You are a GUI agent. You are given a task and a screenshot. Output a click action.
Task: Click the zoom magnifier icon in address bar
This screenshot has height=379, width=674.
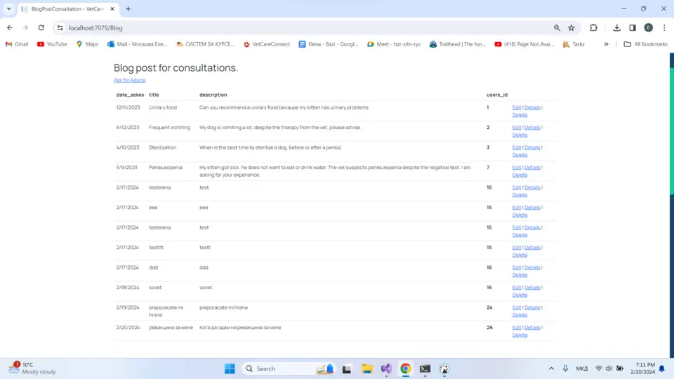(557, 28)
